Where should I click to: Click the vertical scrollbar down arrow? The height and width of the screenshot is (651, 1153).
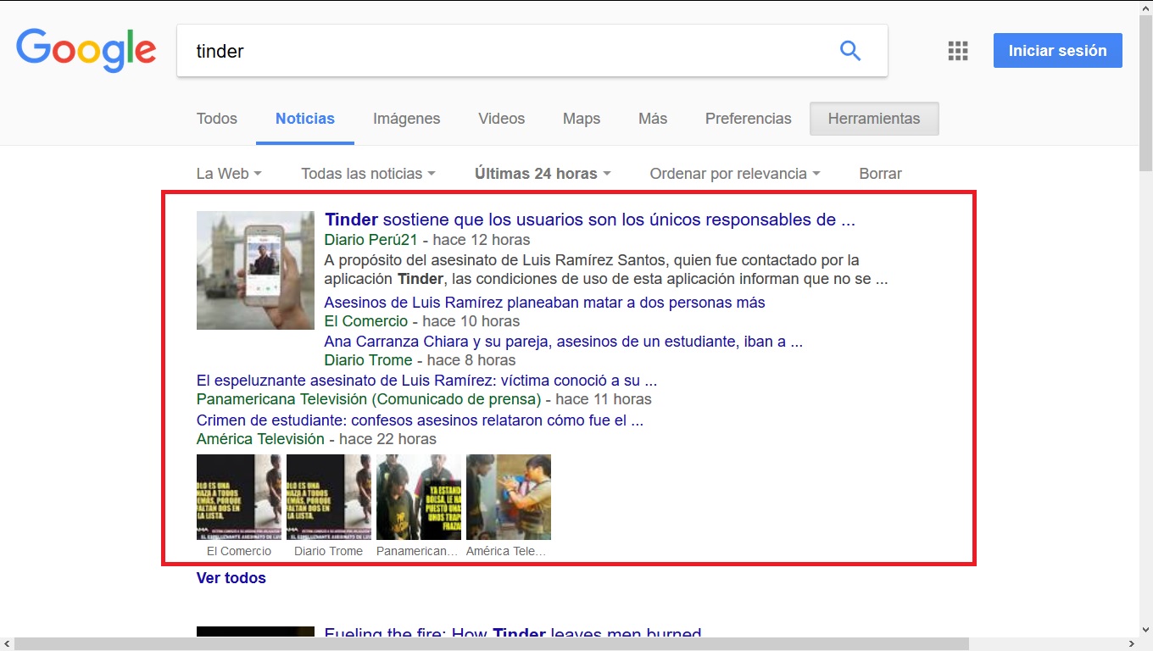point(1145,629)
